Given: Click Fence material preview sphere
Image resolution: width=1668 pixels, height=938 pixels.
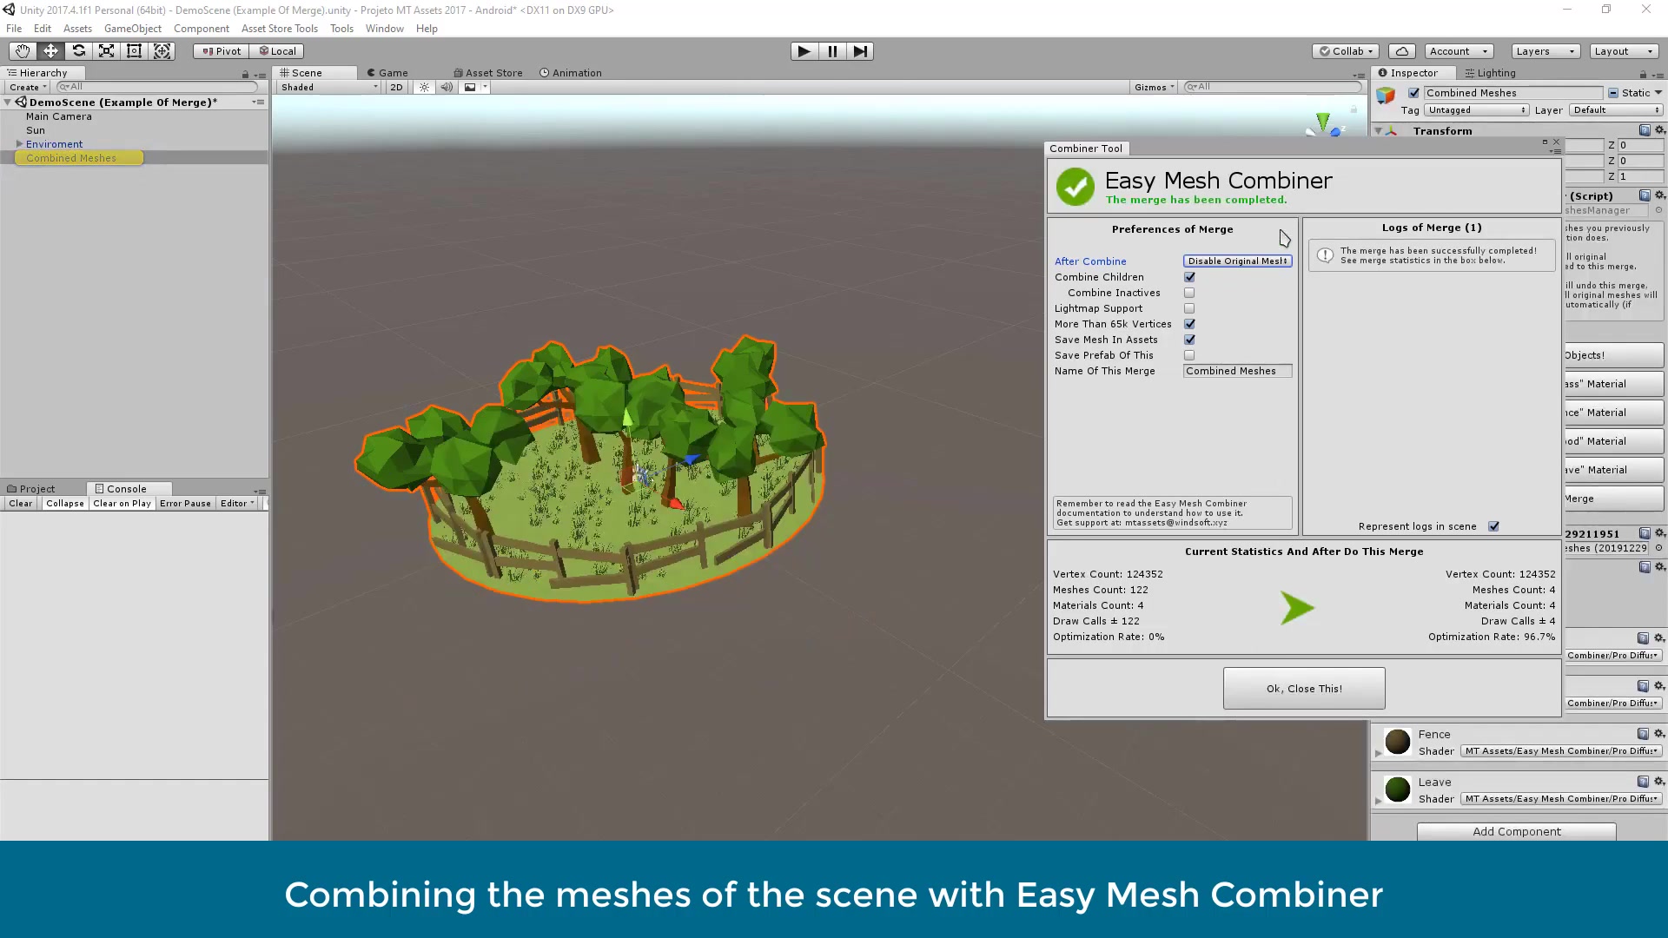Looking at the screenshot, I should pyautogui.click(x=1397, y=742).
